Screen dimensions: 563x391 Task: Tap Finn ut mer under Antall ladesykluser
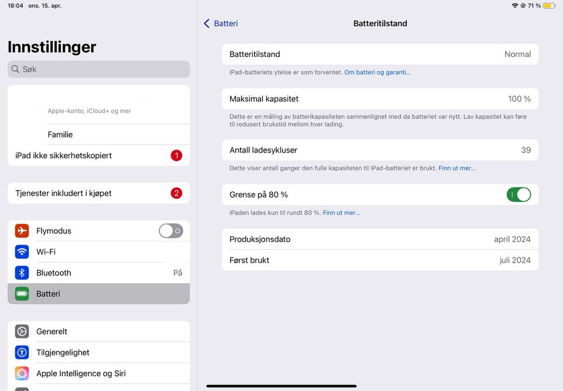click(457, 168)
